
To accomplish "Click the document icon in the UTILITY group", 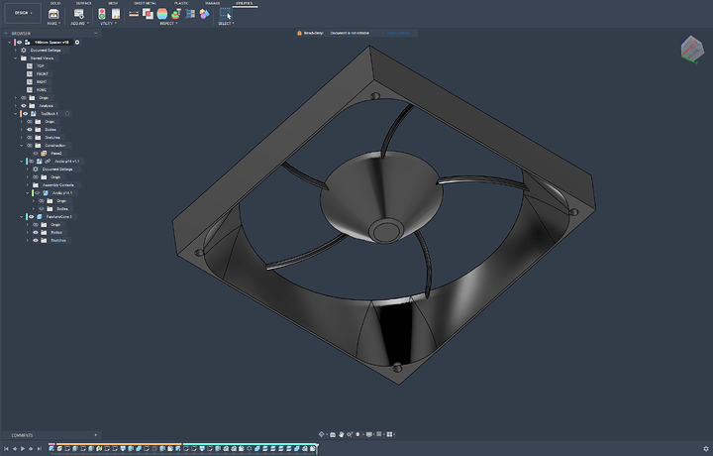I will coord(116,14).
